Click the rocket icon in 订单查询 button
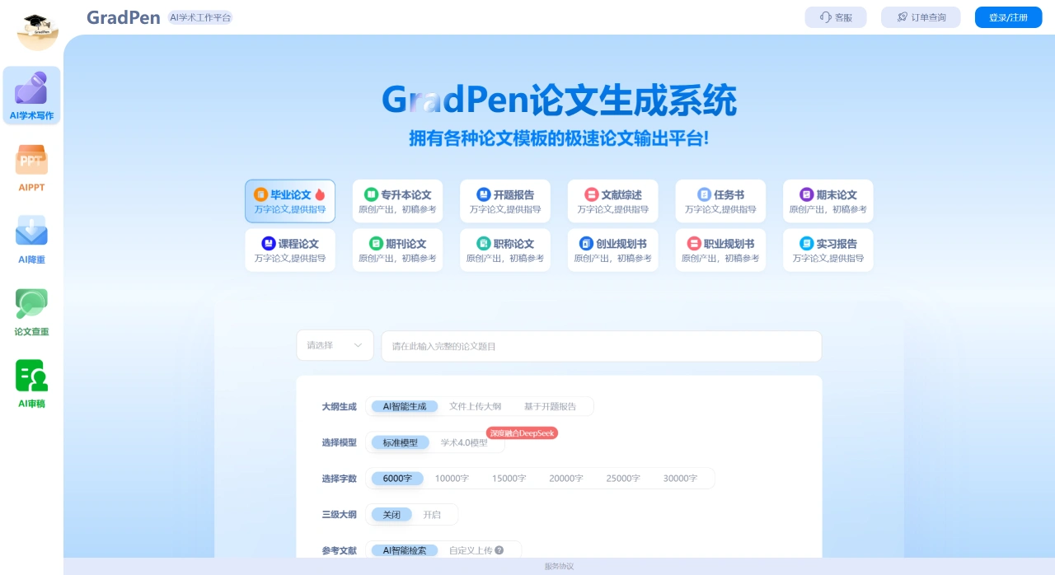The width and height of the screenshot is (1055, 575). (903, 17)
